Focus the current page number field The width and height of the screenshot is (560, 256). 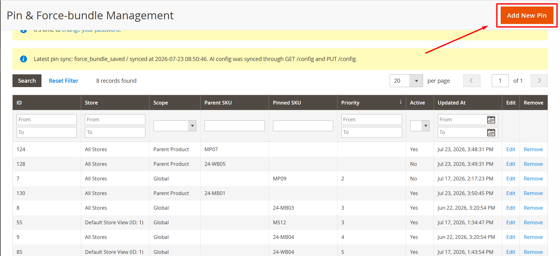(500, 81)
